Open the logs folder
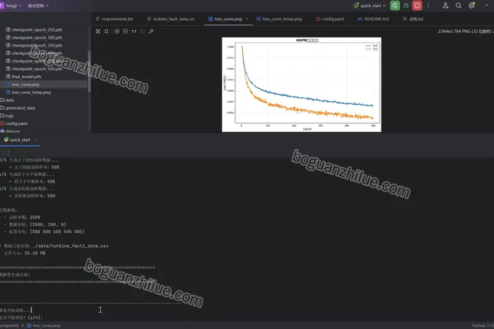Viewport: 494px width, 329px height. (10, 116)
